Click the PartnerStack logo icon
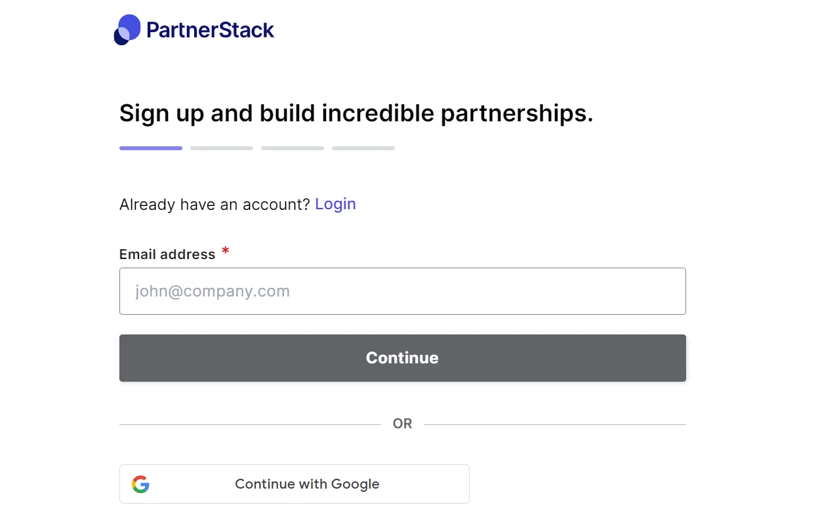835x526 pixels. tap(128, 29)
